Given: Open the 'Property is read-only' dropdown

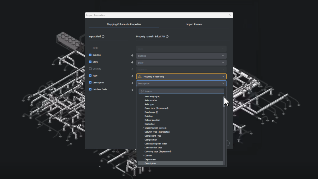Looking at the screenshot, I should tap(181, 76).
